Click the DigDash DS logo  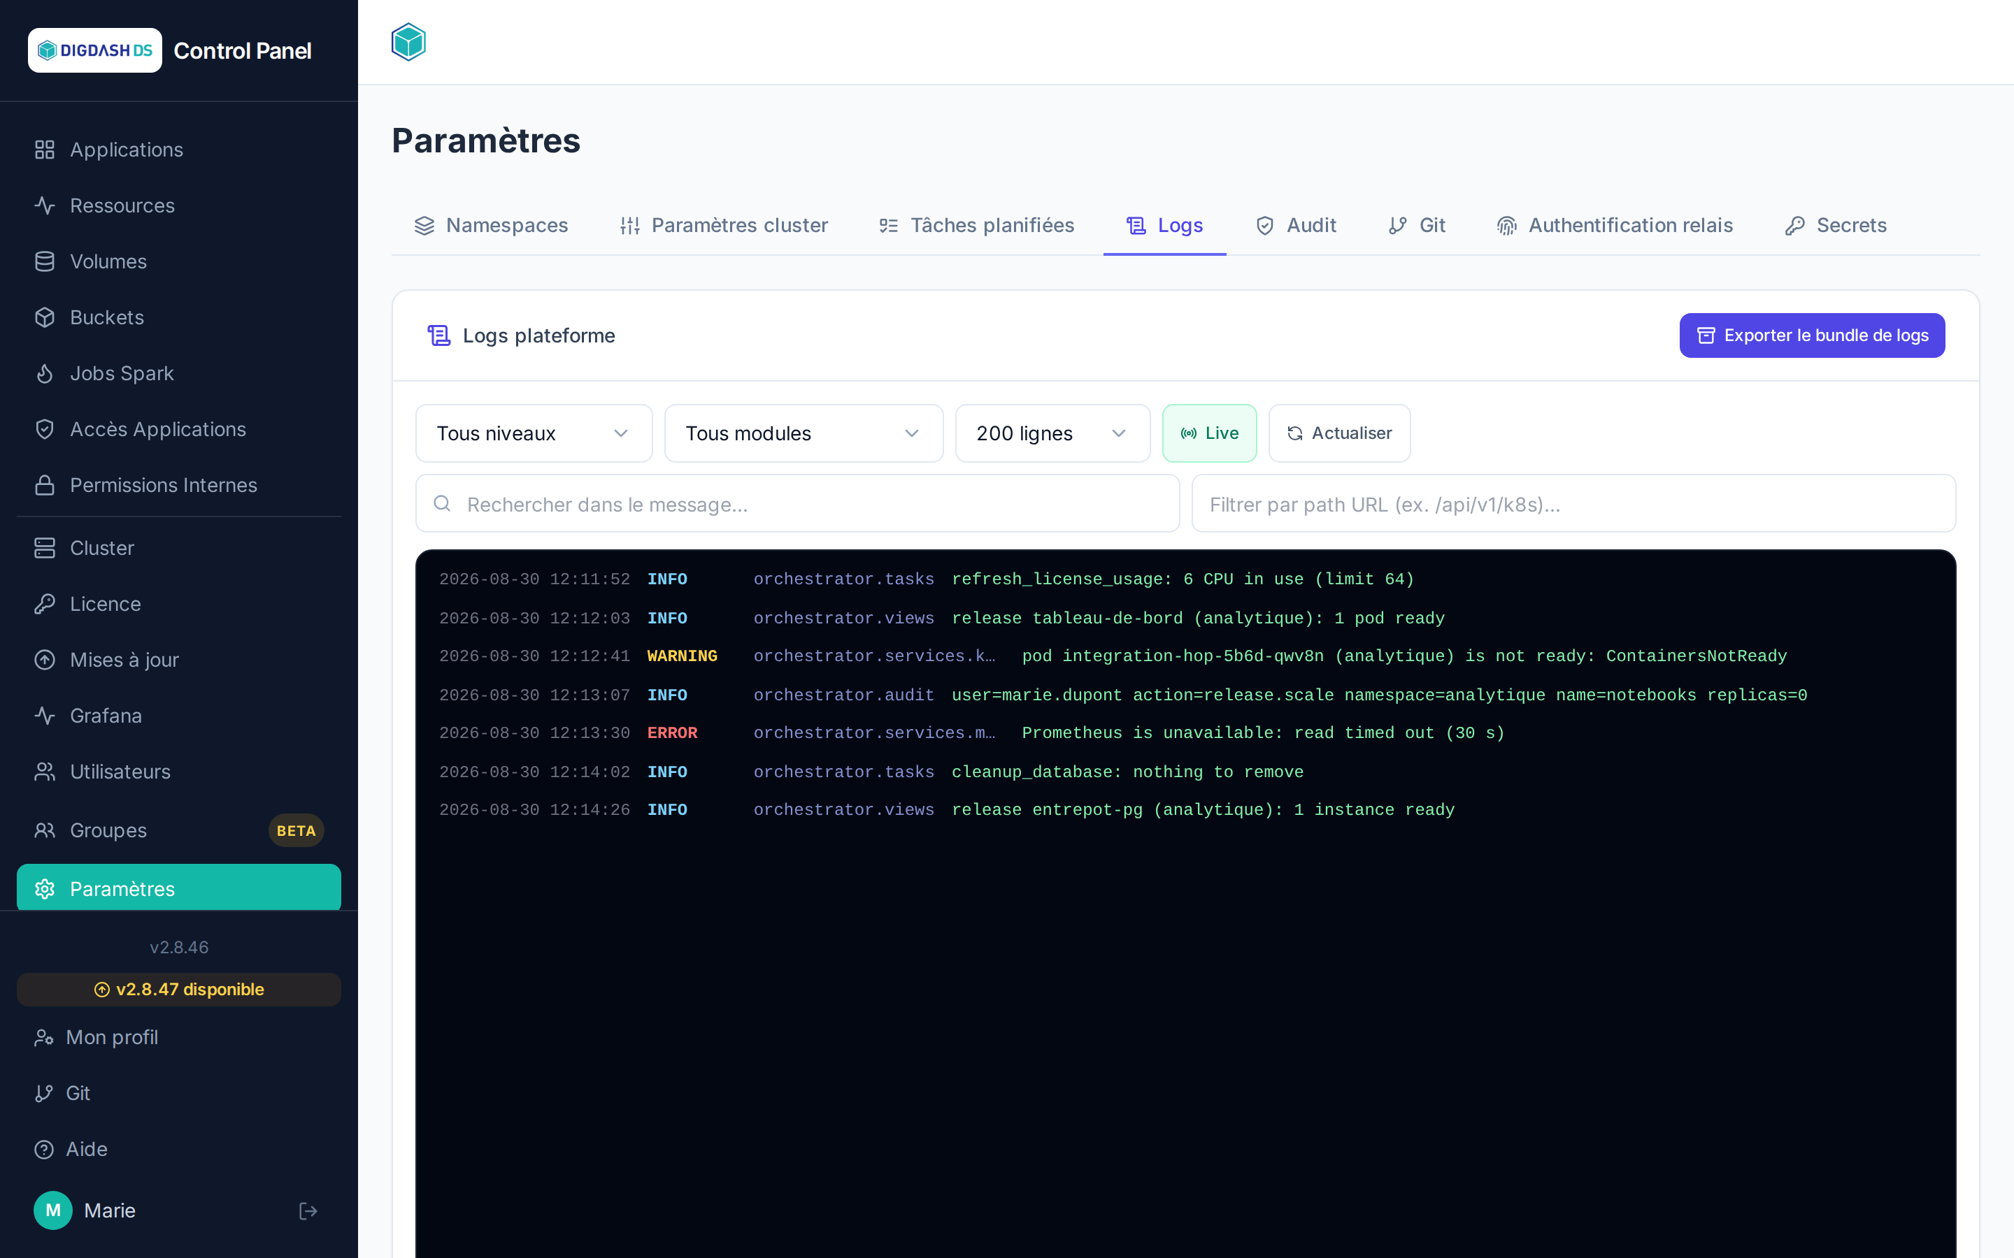point(95,50)
